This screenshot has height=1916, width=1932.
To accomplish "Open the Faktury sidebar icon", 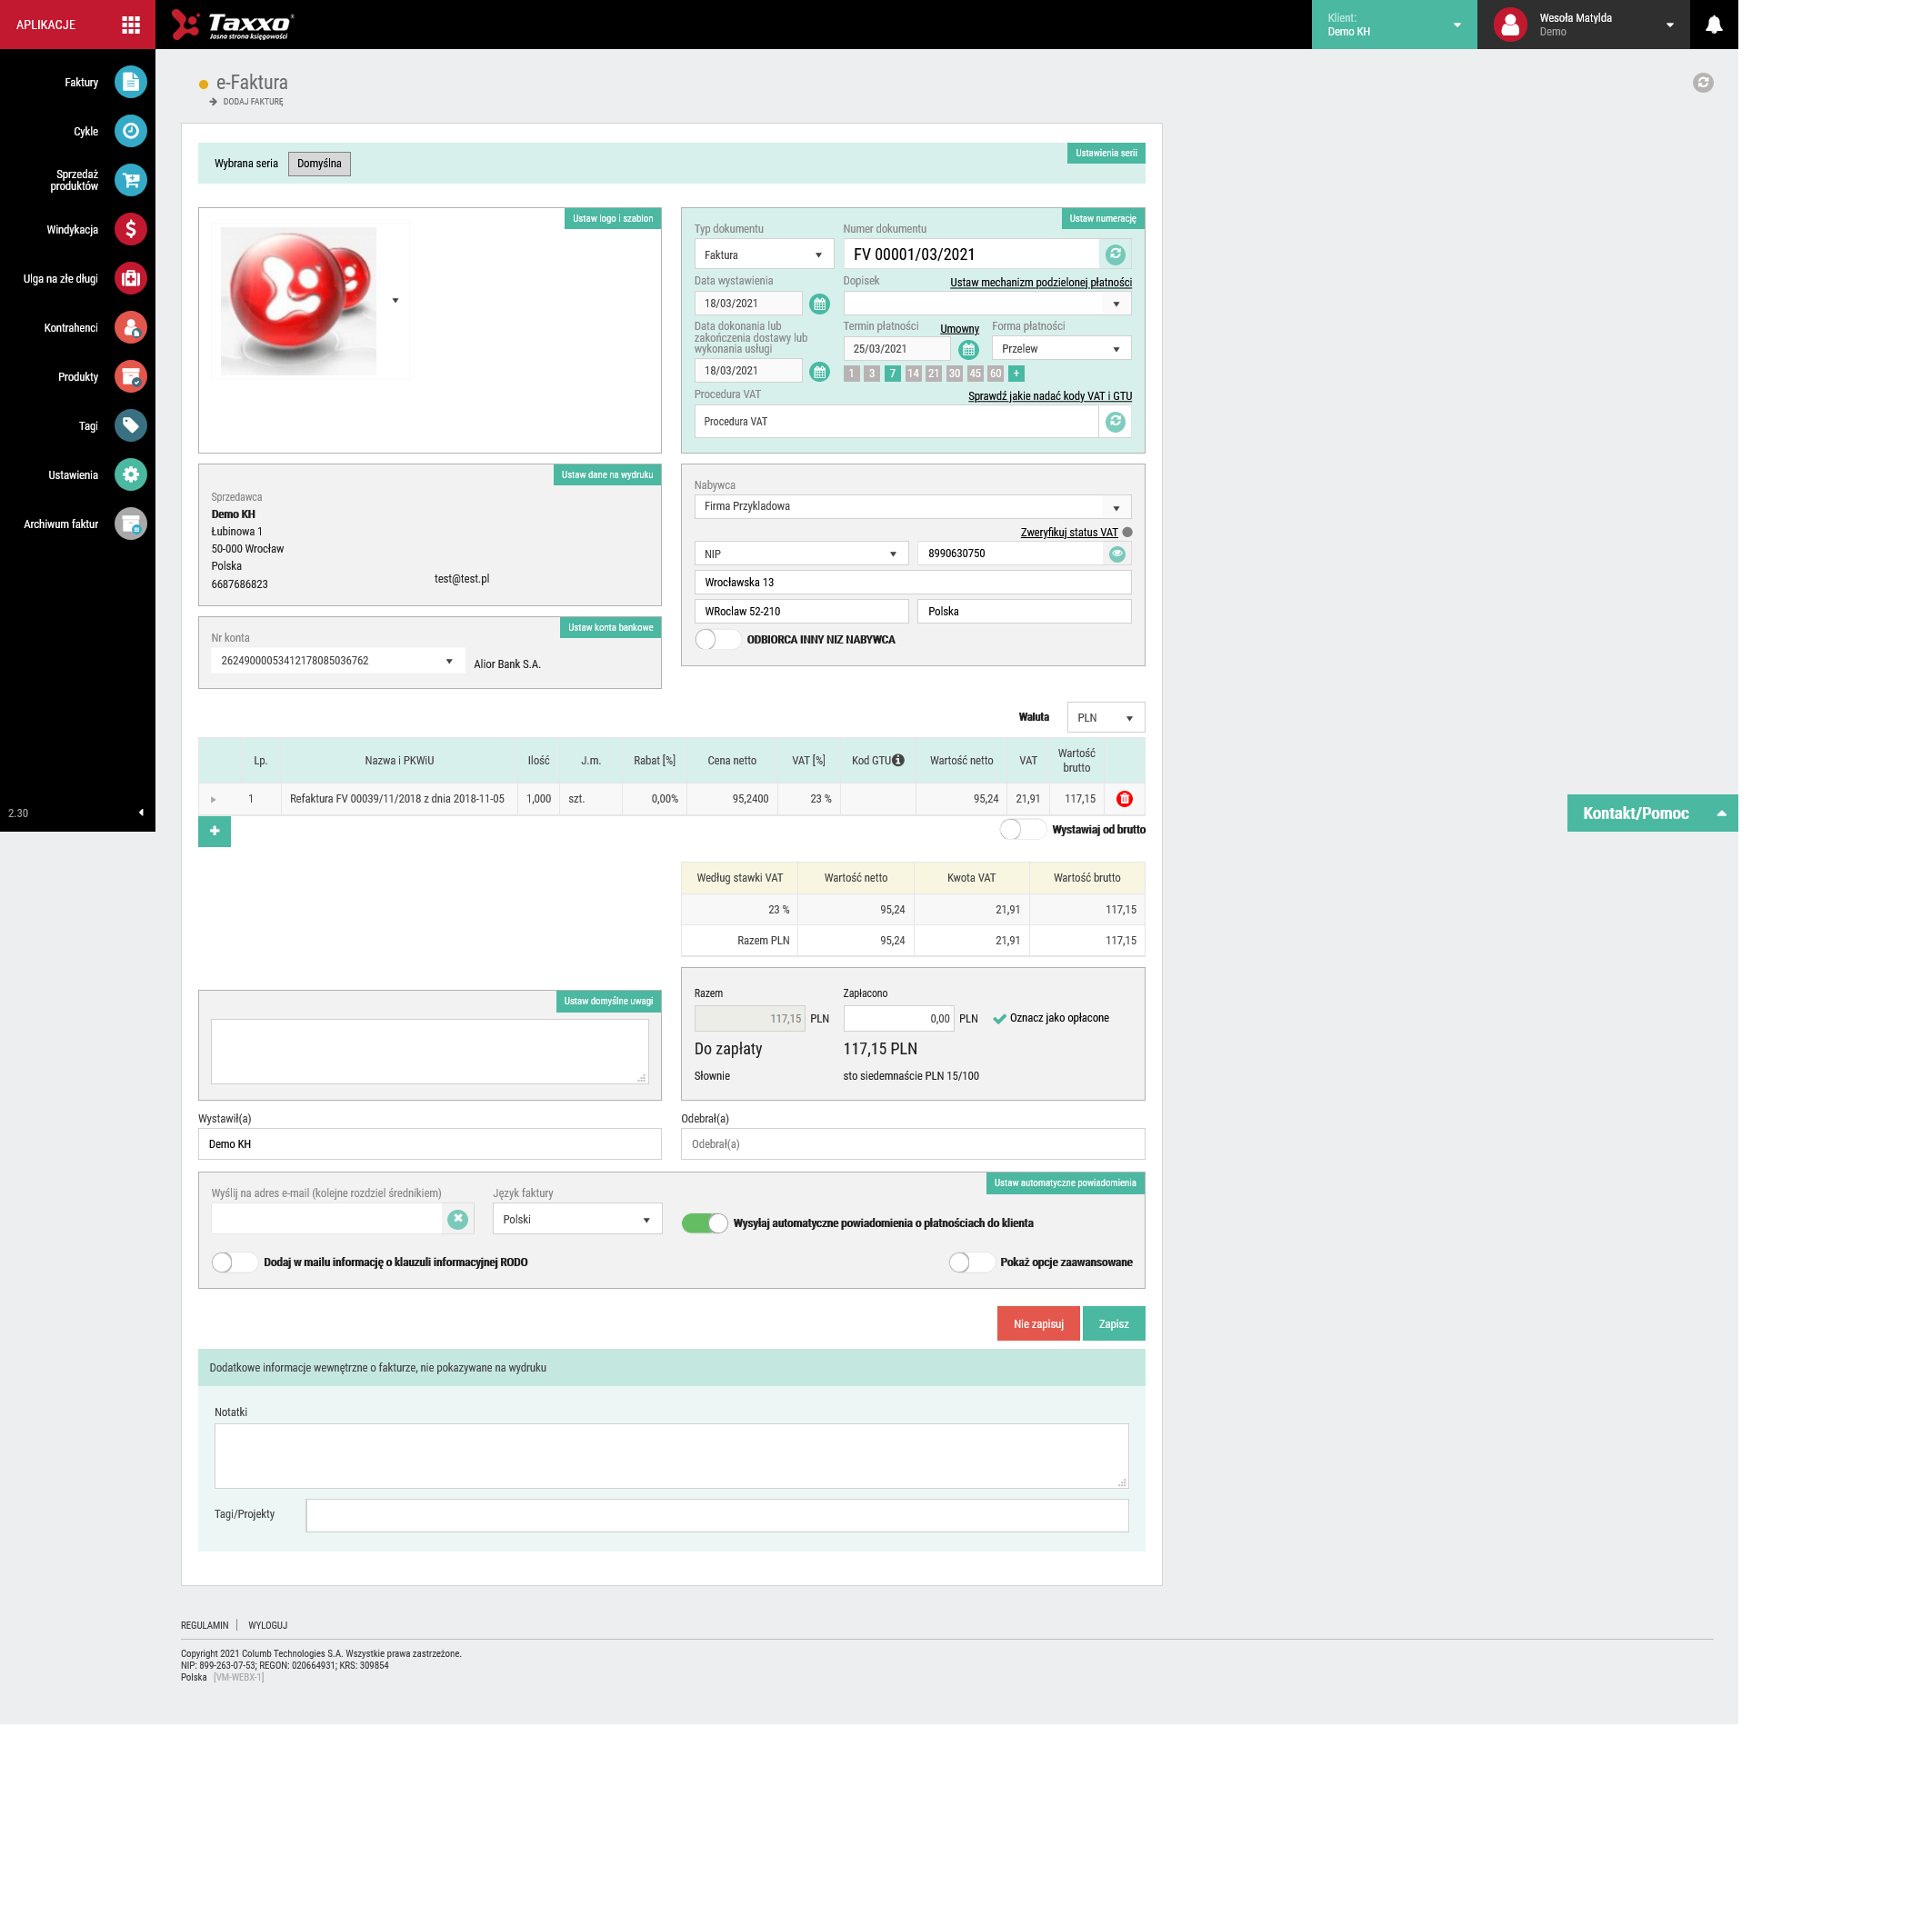I will tap(130, 82).
